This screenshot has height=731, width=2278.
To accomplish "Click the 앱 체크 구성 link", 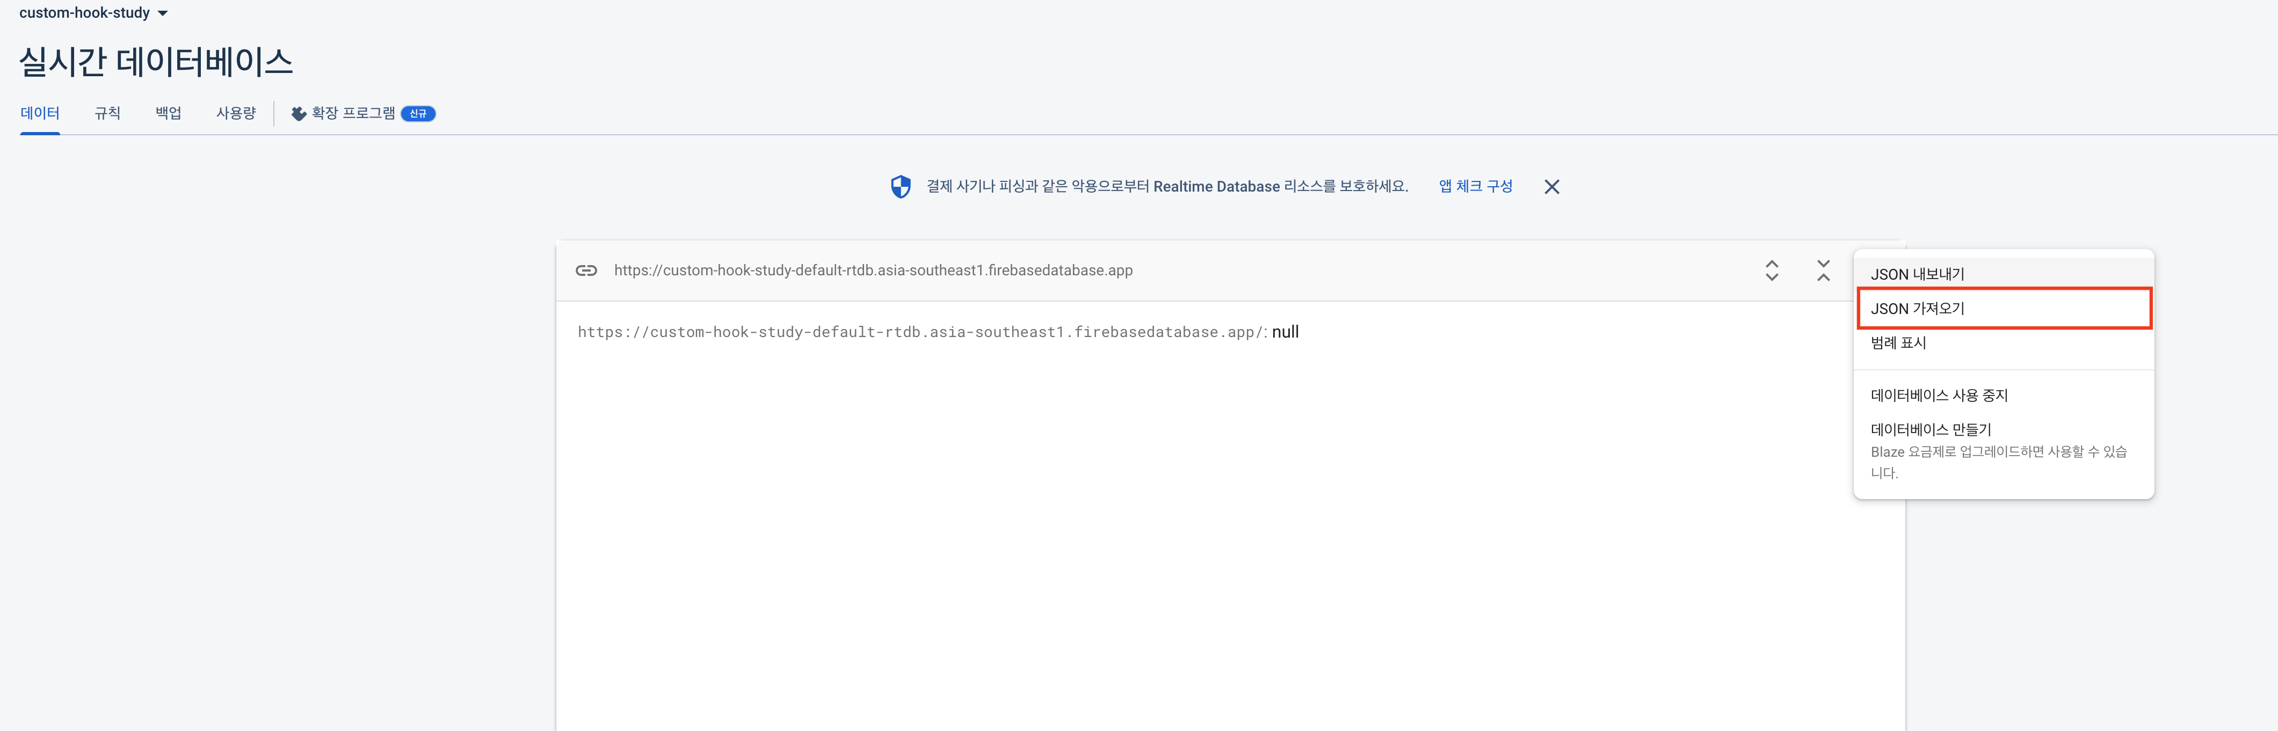I will coord(1475,186).
